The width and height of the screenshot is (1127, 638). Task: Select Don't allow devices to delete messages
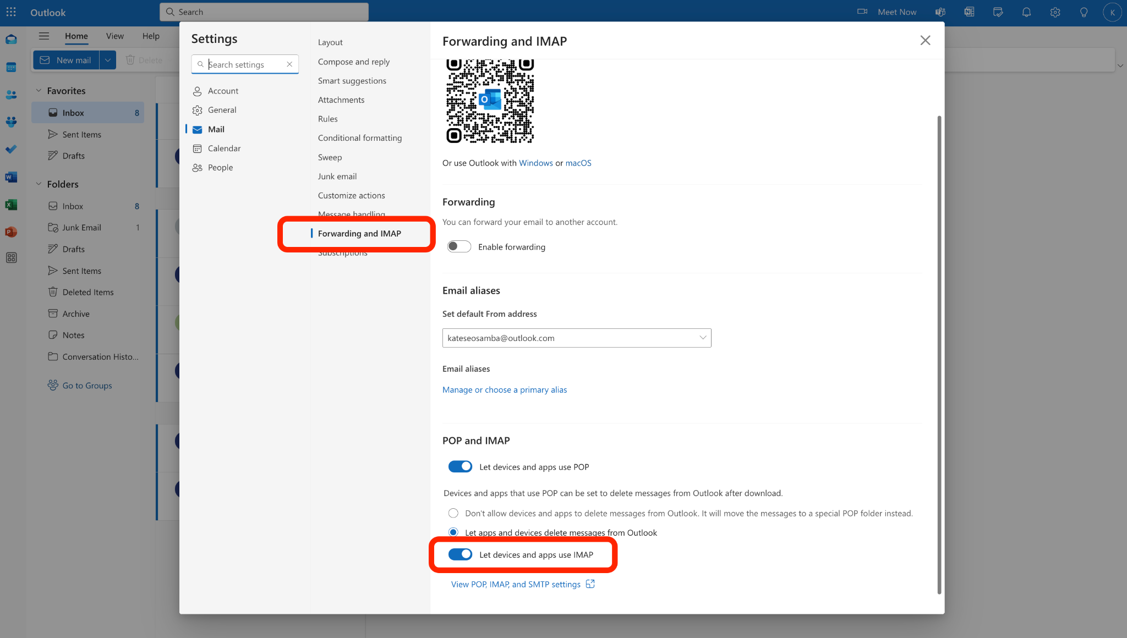(x=453, y=513)
